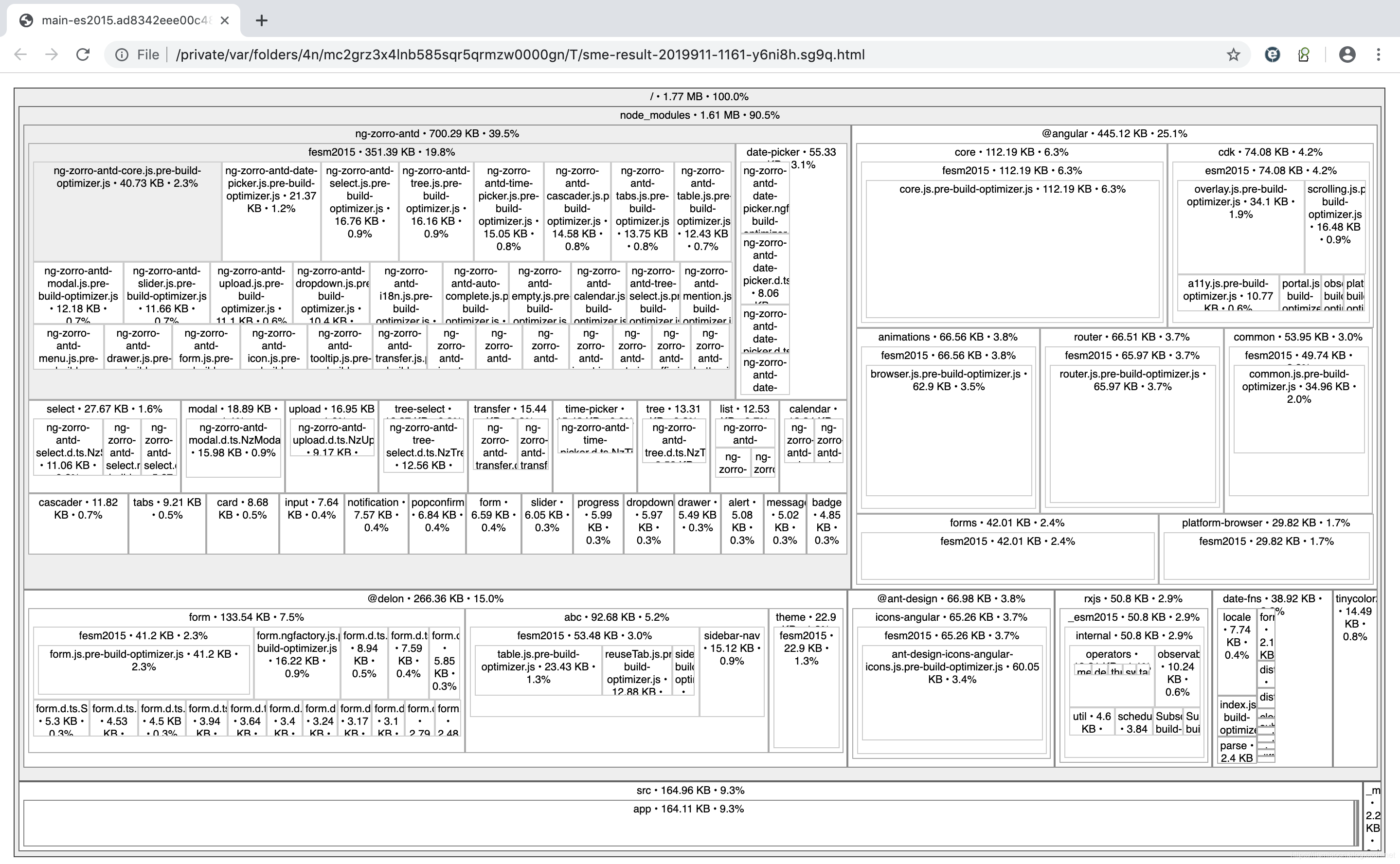Click the browser back arrow
The width and height of the screenshot is (1400, 864).
(20, 54)
